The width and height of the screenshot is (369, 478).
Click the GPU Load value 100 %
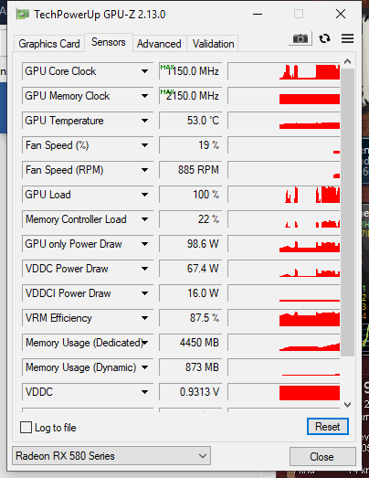(191, 195)
